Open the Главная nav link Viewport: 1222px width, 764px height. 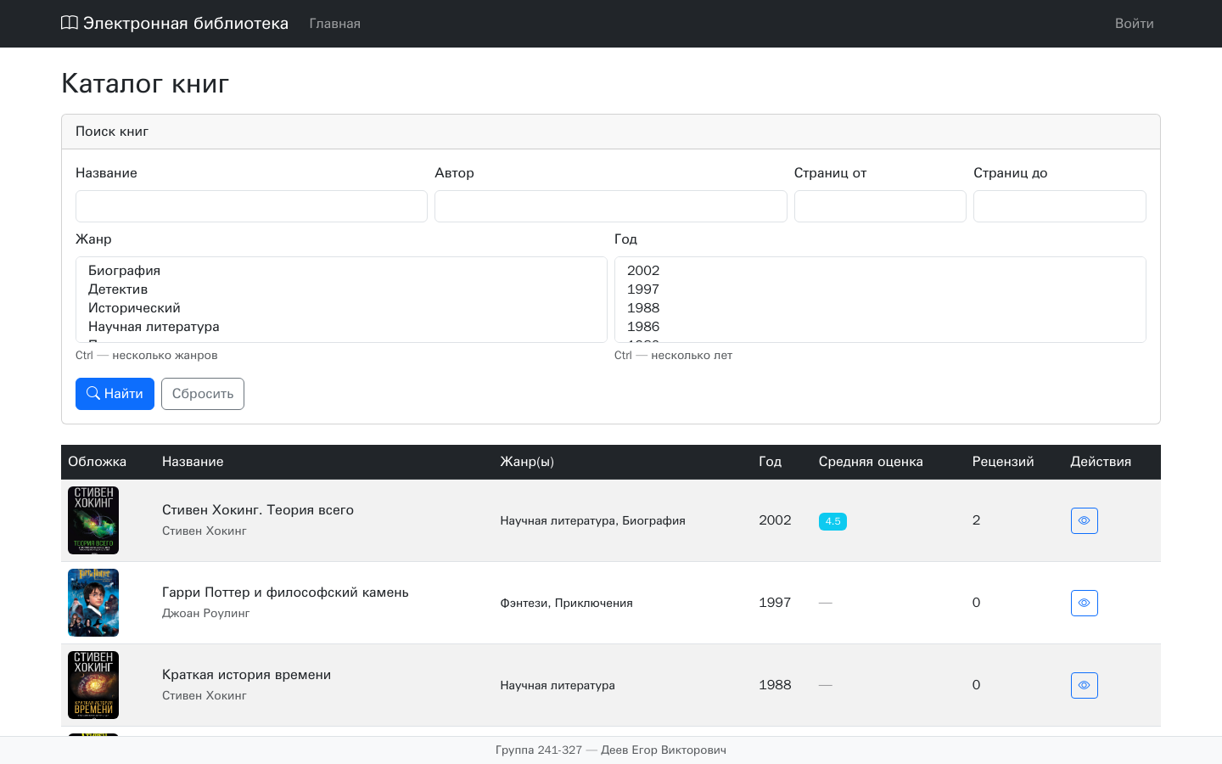click(334, 24)
